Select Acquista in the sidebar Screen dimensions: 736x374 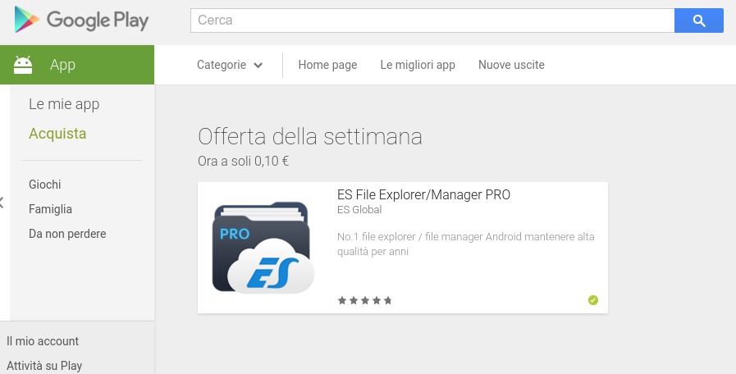(57, 134)
